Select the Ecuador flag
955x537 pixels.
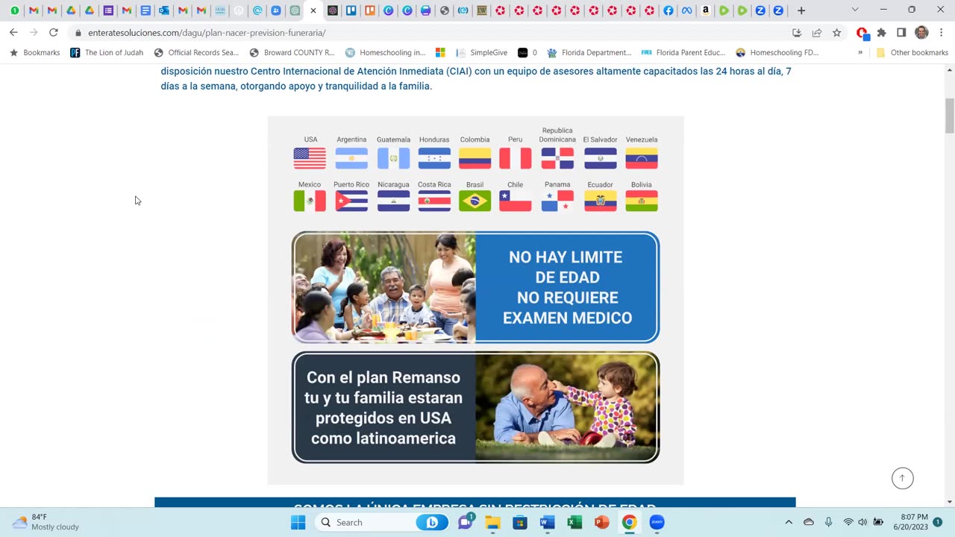pos(600,201)
